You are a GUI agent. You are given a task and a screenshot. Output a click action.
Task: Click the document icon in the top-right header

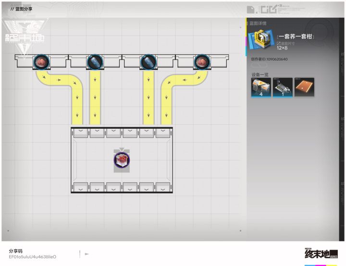click(251, 10)
